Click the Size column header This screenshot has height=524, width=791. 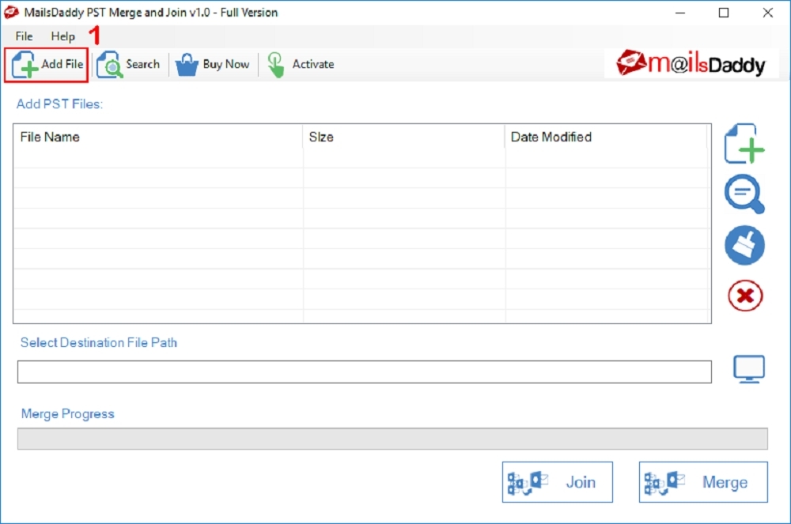click(x=403, y=137)
